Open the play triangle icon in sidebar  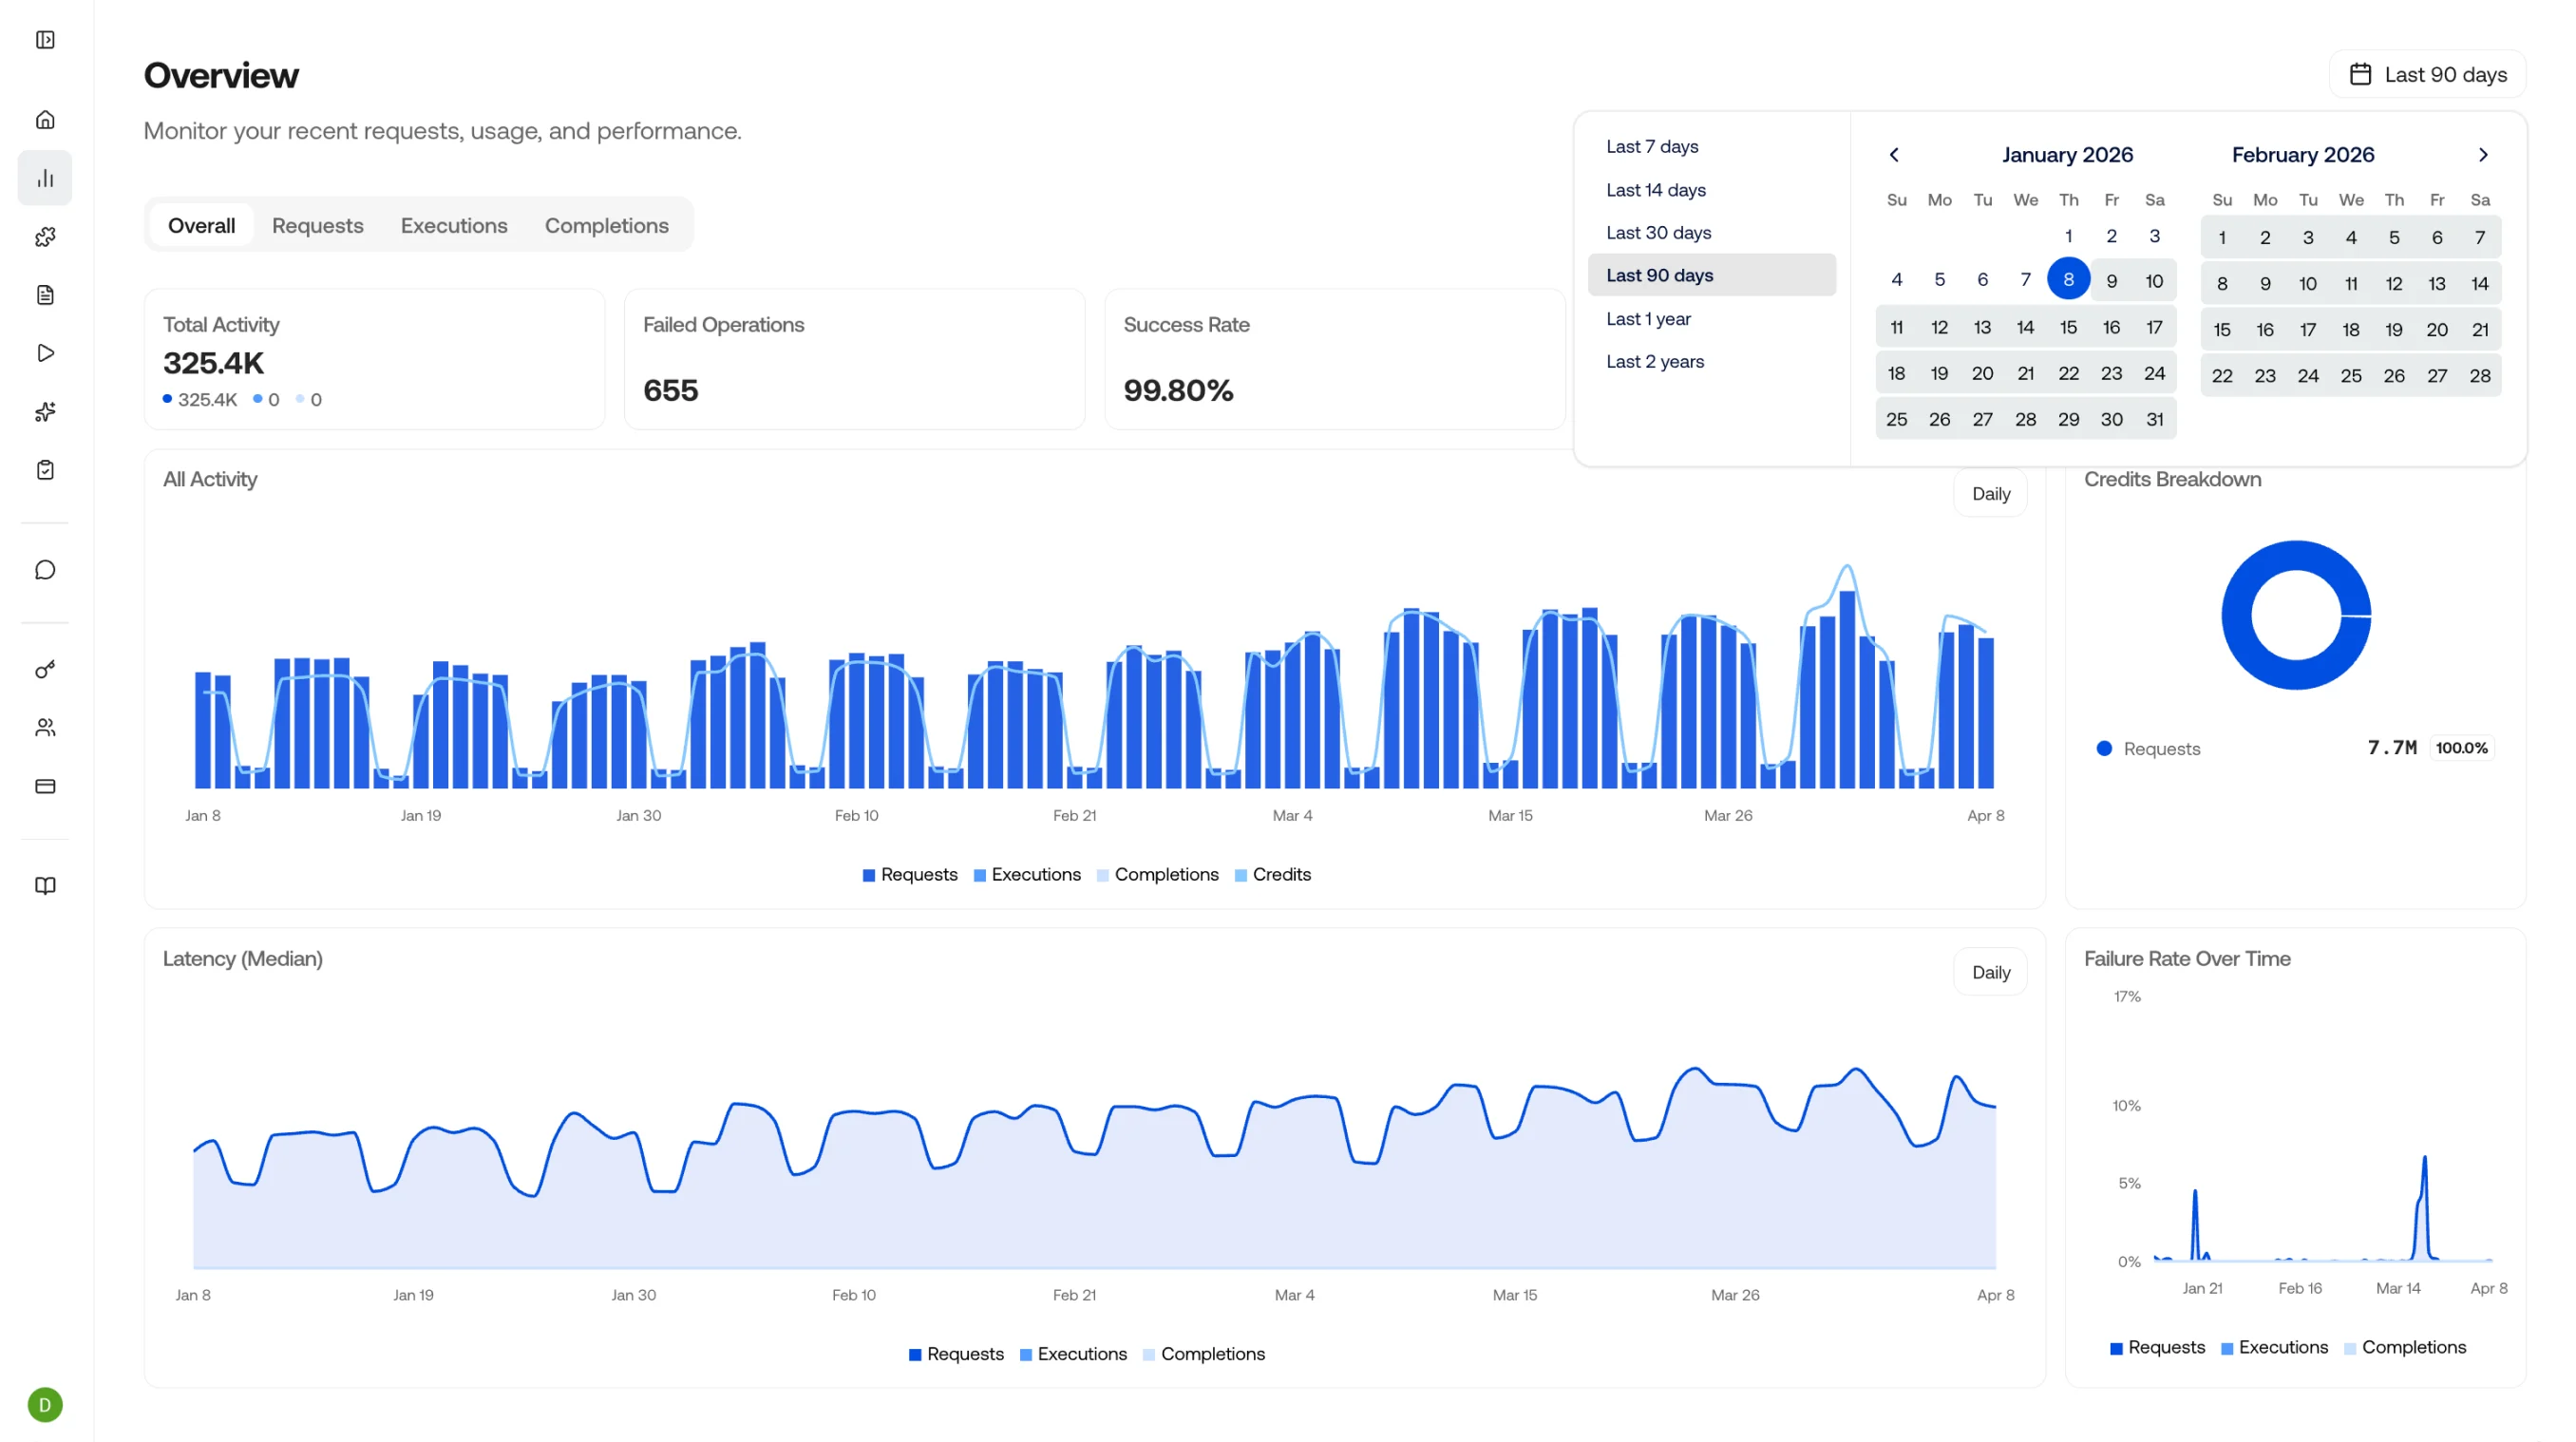(45, 353)
